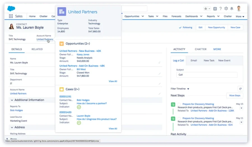Open the first Chatter nav tab
The height and width of the screenshot is (147, 252).
[x=43, y=16]
